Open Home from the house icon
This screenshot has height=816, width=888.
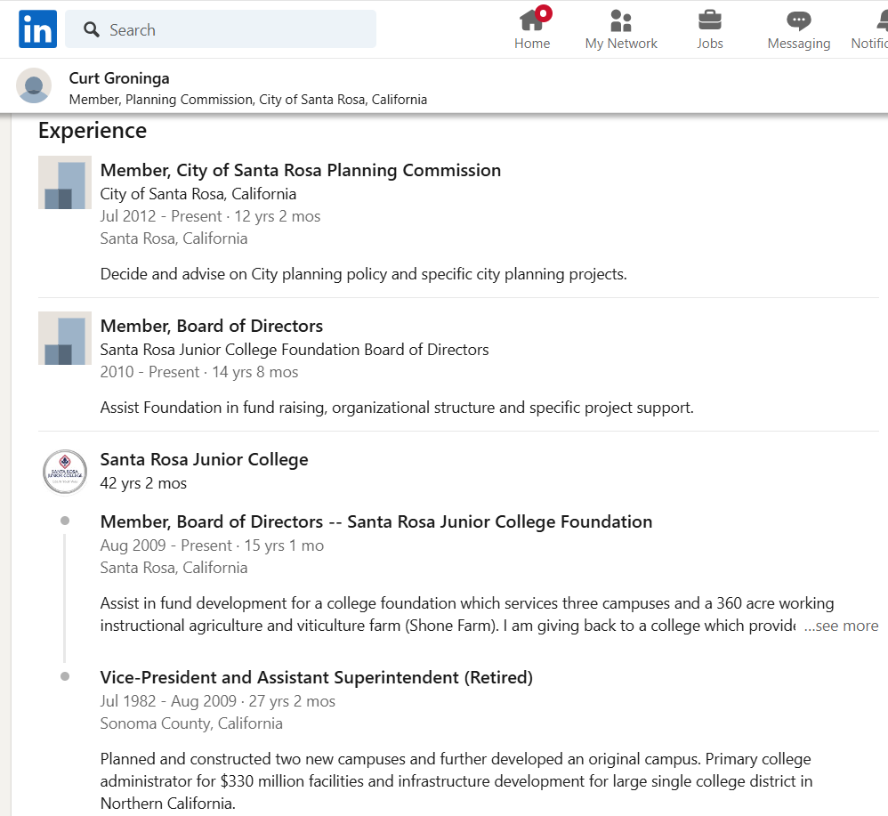coord(532,28)
